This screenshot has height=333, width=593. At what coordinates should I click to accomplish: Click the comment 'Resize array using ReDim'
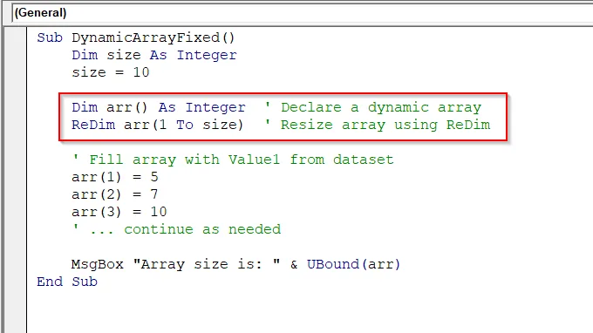[x=378, y=126]
